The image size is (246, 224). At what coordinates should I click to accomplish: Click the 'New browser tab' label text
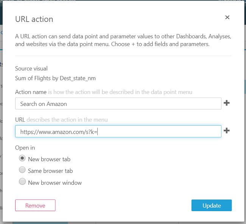click(49, 159)
